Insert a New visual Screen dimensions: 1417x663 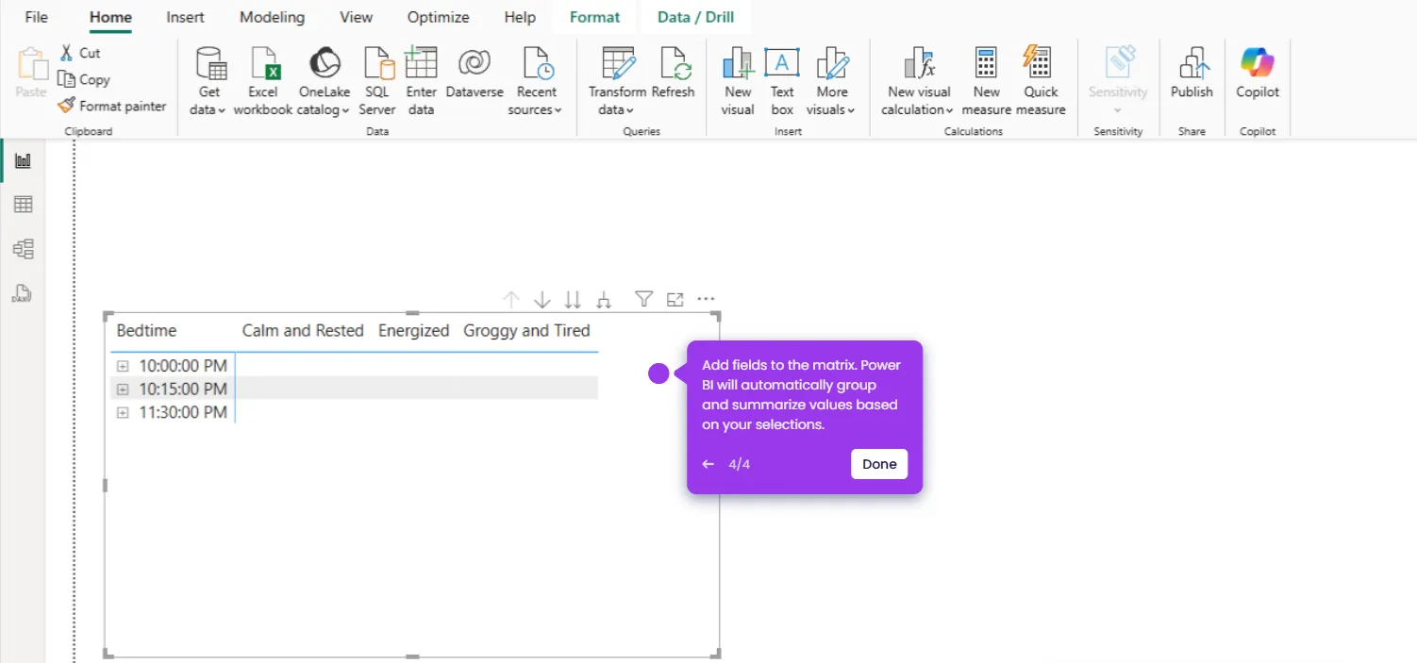[x=738, y=81]
